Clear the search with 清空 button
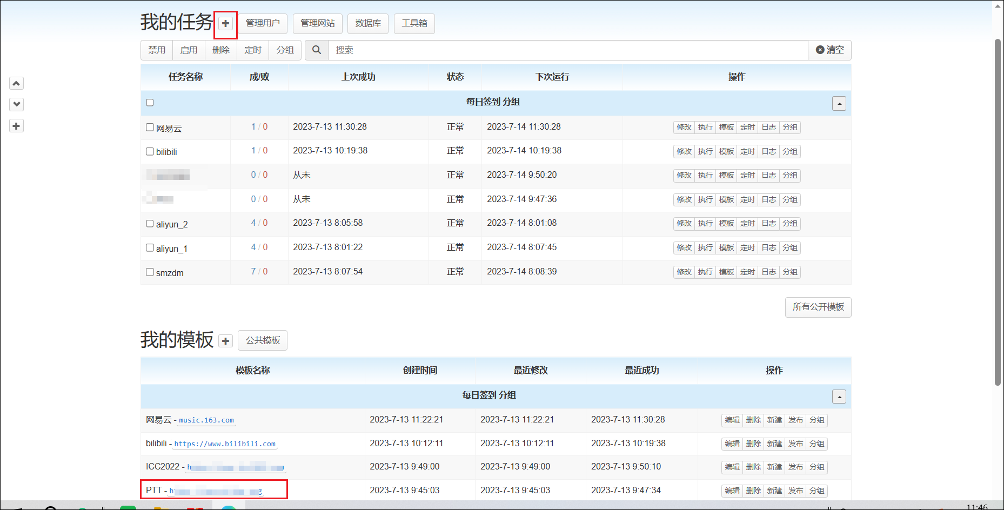 click(829, 50)
